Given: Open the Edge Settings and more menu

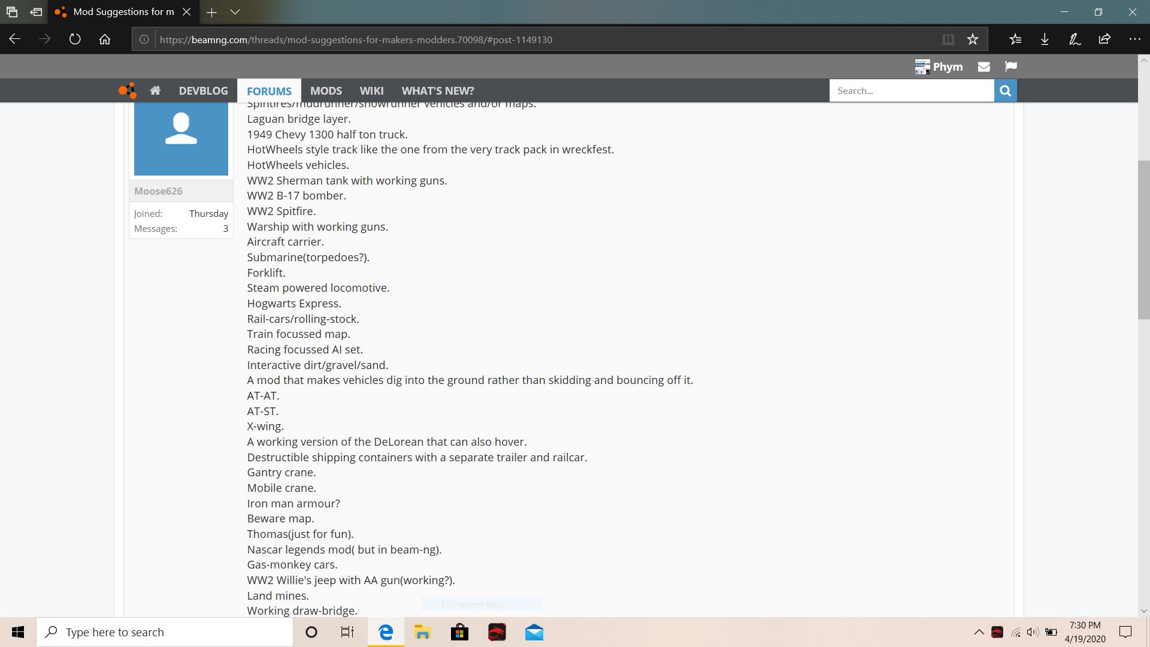Looking at the screenshot, I should pos(1134,40).
